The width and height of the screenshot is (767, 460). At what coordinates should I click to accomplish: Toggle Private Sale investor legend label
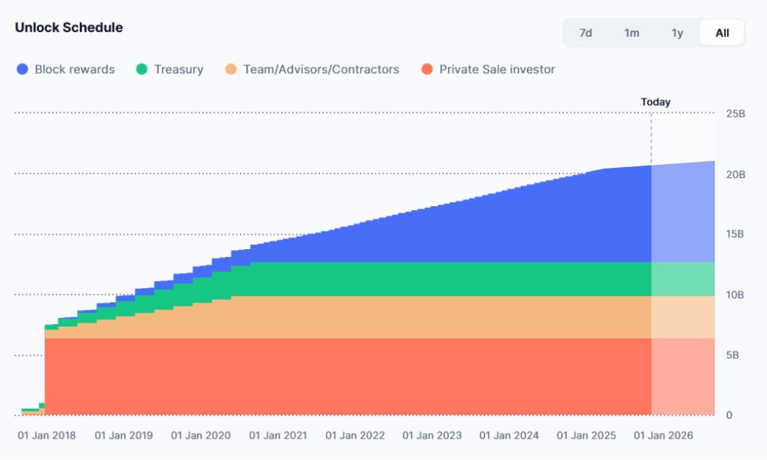[x=497, y=70]
